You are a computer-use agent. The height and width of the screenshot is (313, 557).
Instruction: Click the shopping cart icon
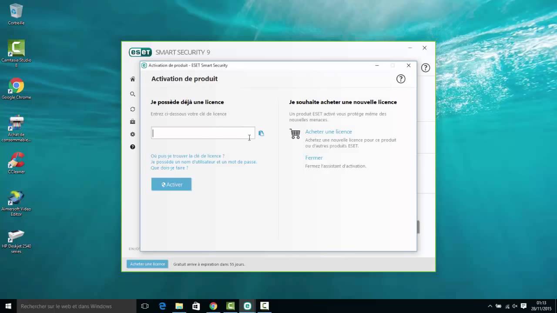click(295, 134)
